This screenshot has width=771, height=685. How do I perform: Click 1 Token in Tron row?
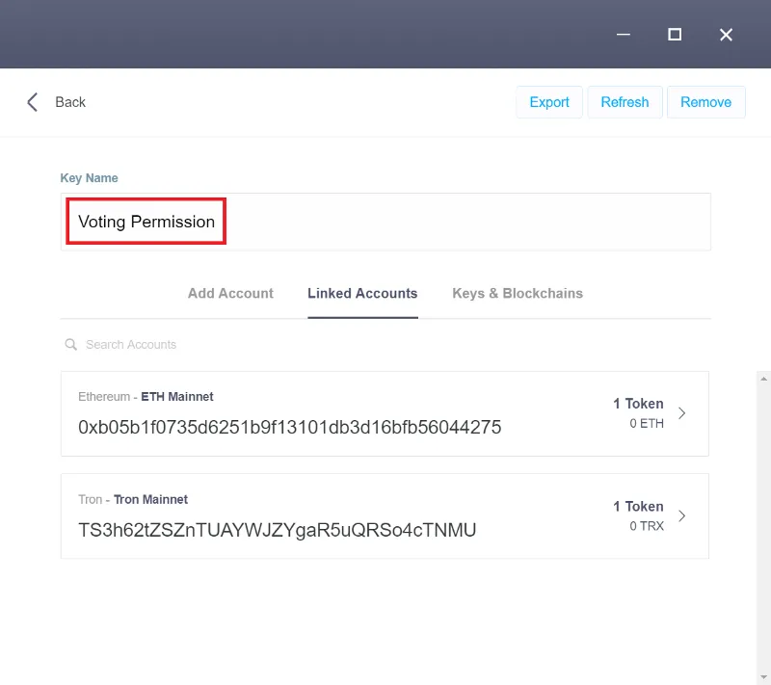(x=638, y=506)
